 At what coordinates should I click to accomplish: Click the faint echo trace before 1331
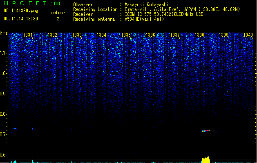pos(15,128)
